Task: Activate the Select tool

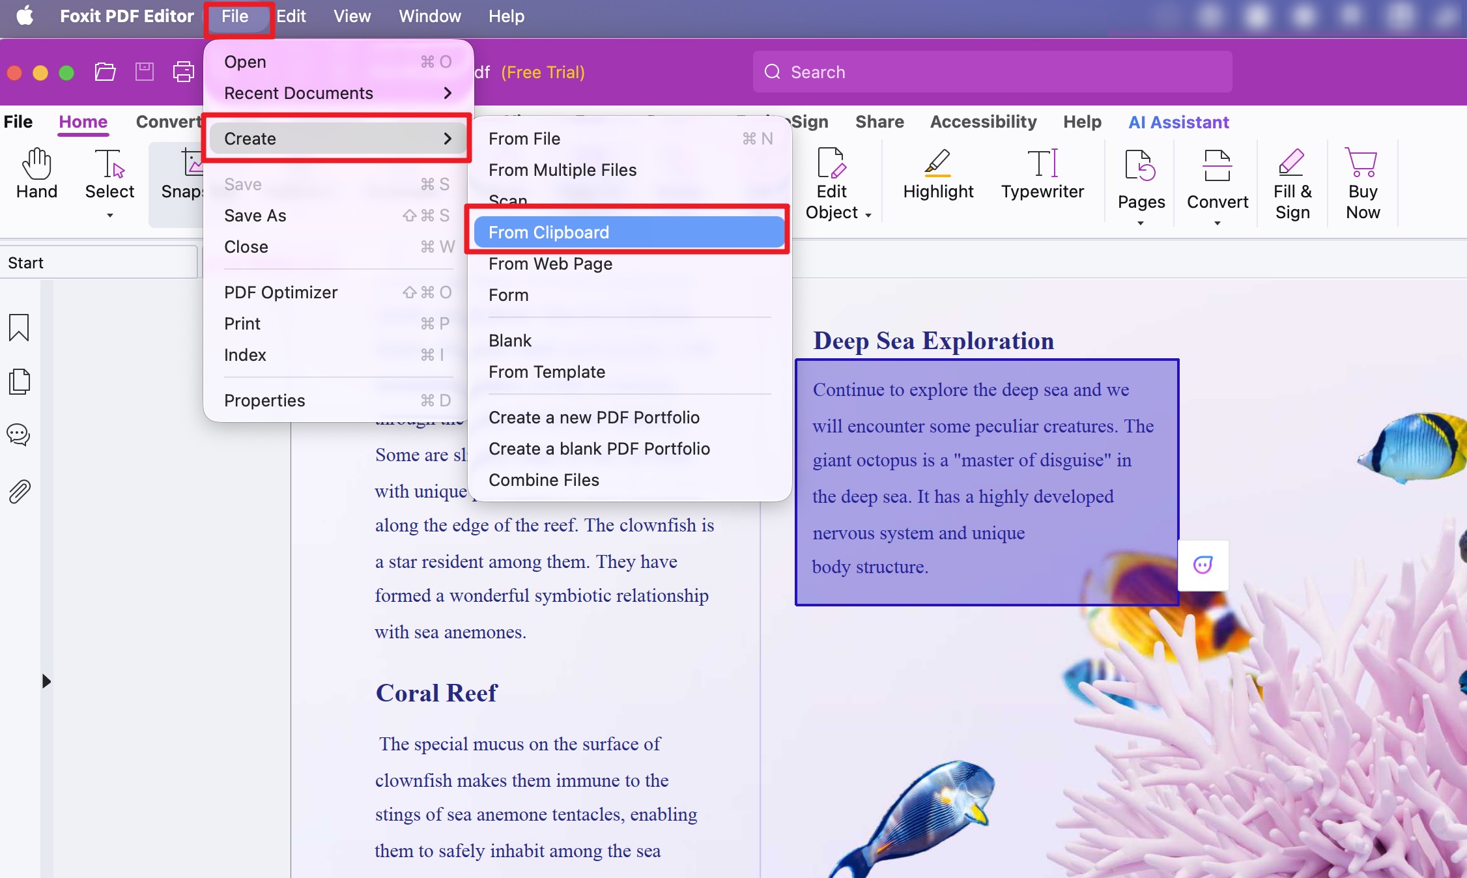Action: 109,174
